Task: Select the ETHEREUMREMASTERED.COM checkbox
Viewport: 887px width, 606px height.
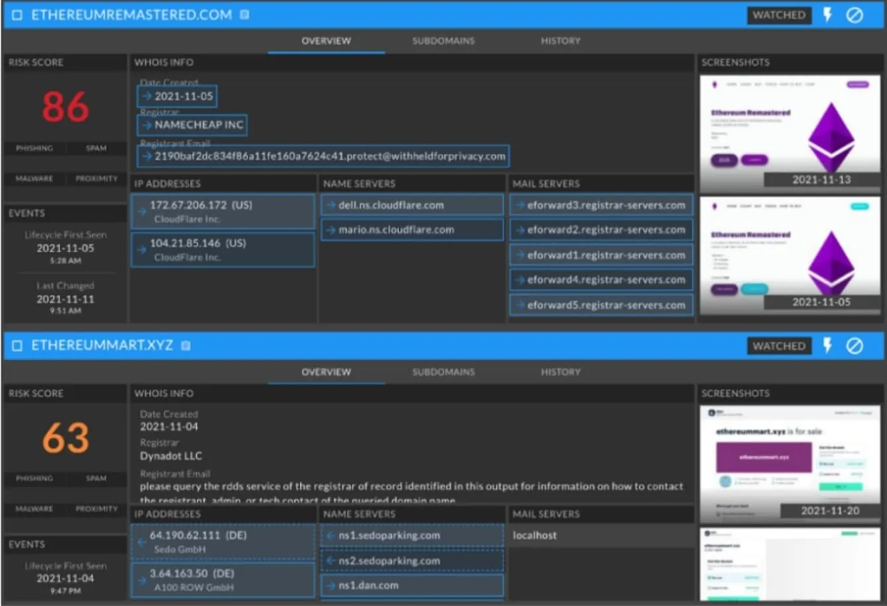Action: coord(17,15)
